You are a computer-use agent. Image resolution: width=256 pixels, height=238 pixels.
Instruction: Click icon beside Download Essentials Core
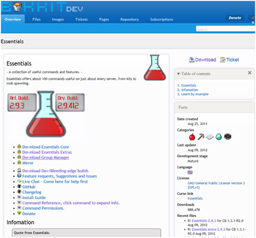coord(19,146)
